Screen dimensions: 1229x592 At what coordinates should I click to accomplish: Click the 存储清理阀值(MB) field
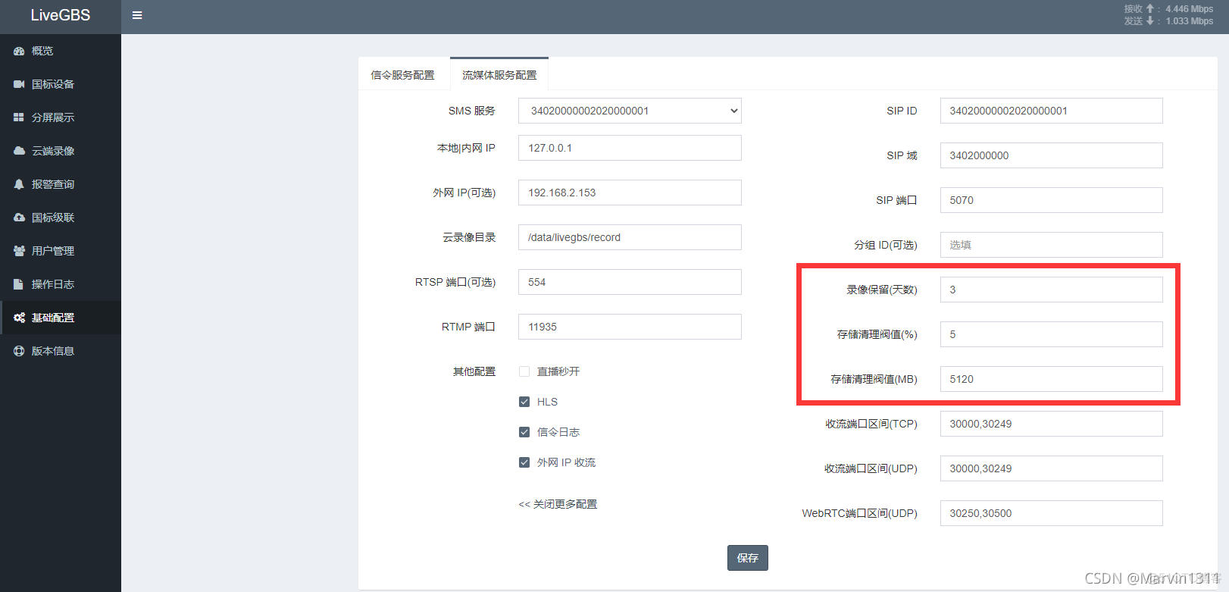coord(1052,379)
